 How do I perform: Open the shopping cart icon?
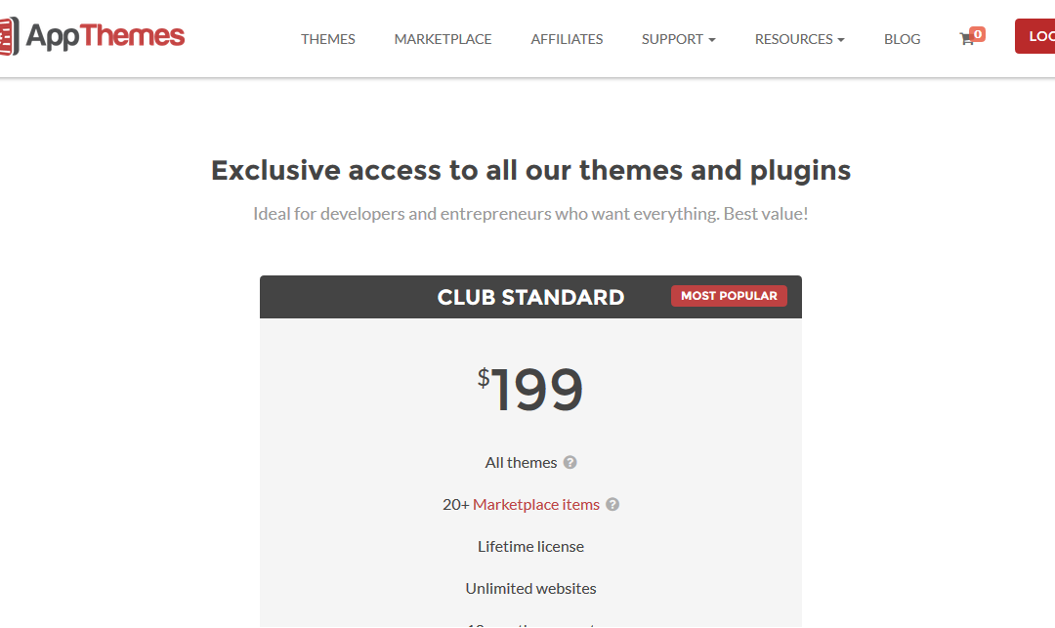(966, 39)
